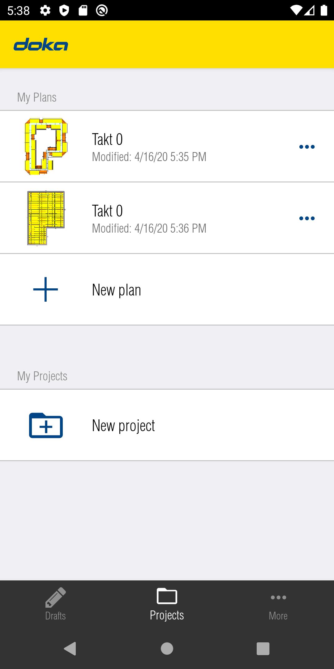The image size is (334, 669).
Task: Switch to the Drafts tab
Action: pos(56,605)
